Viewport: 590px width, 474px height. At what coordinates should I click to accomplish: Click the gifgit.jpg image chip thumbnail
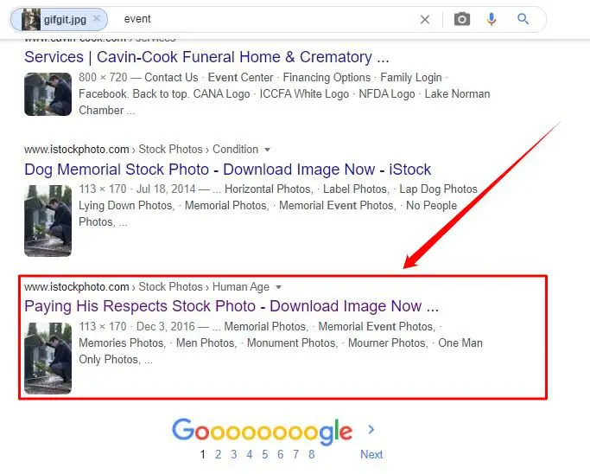tap(31, 19)
